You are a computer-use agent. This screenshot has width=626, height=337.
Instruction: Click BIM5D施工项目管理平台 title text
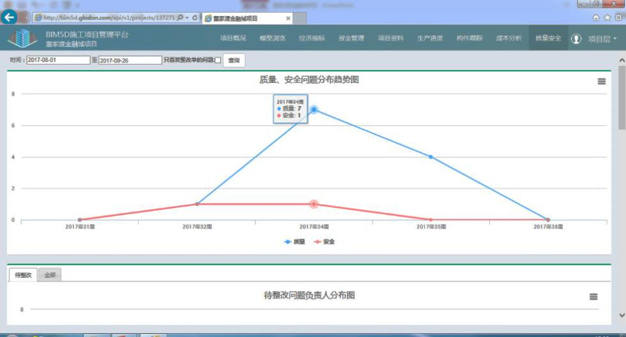pyautogui.click(x=87, y=34)
